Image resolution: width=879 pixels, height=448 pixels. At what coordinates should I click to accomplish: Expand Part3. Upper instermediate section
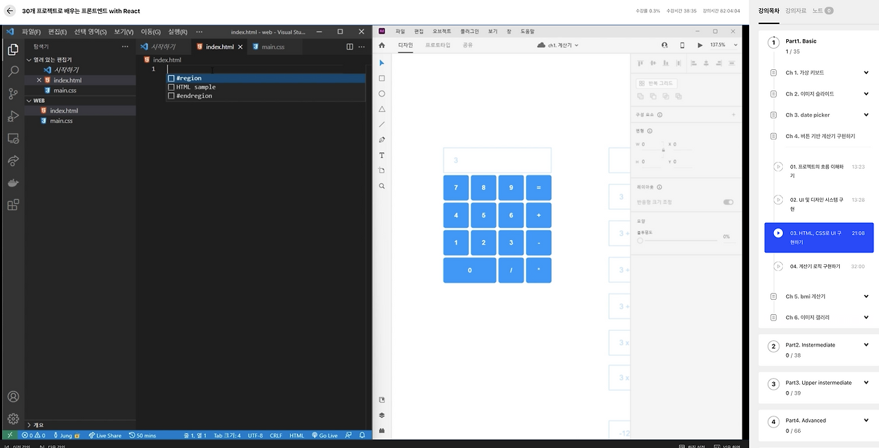(865, 383)
